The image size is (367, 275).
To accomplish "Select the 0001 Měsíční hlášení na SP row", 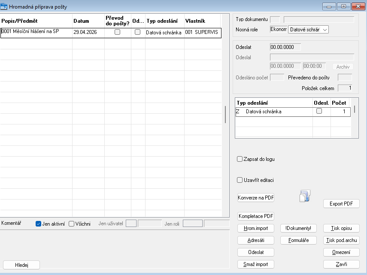I will tap(111, 33).
